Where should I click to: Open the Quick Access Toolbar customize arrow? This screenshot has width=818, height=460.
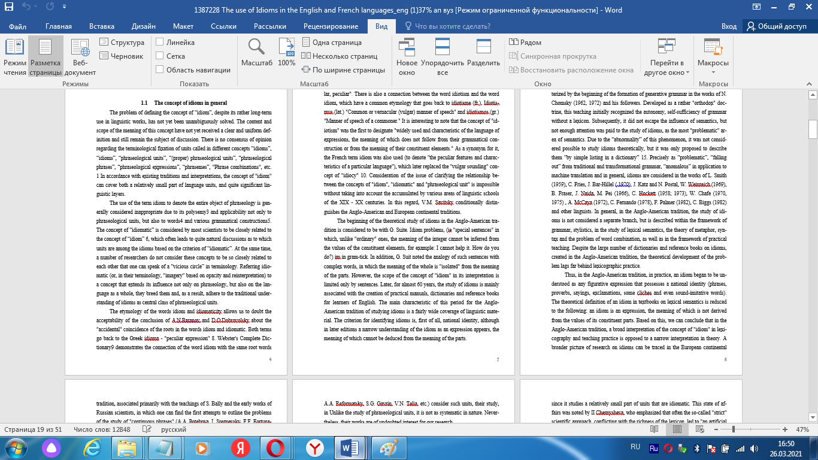[65, 8]
